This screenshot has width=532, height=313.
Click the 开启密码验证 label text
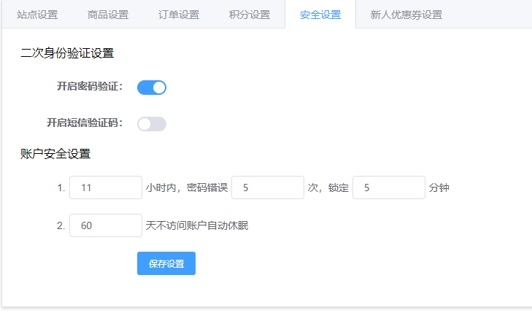click(x=90, y=87)
